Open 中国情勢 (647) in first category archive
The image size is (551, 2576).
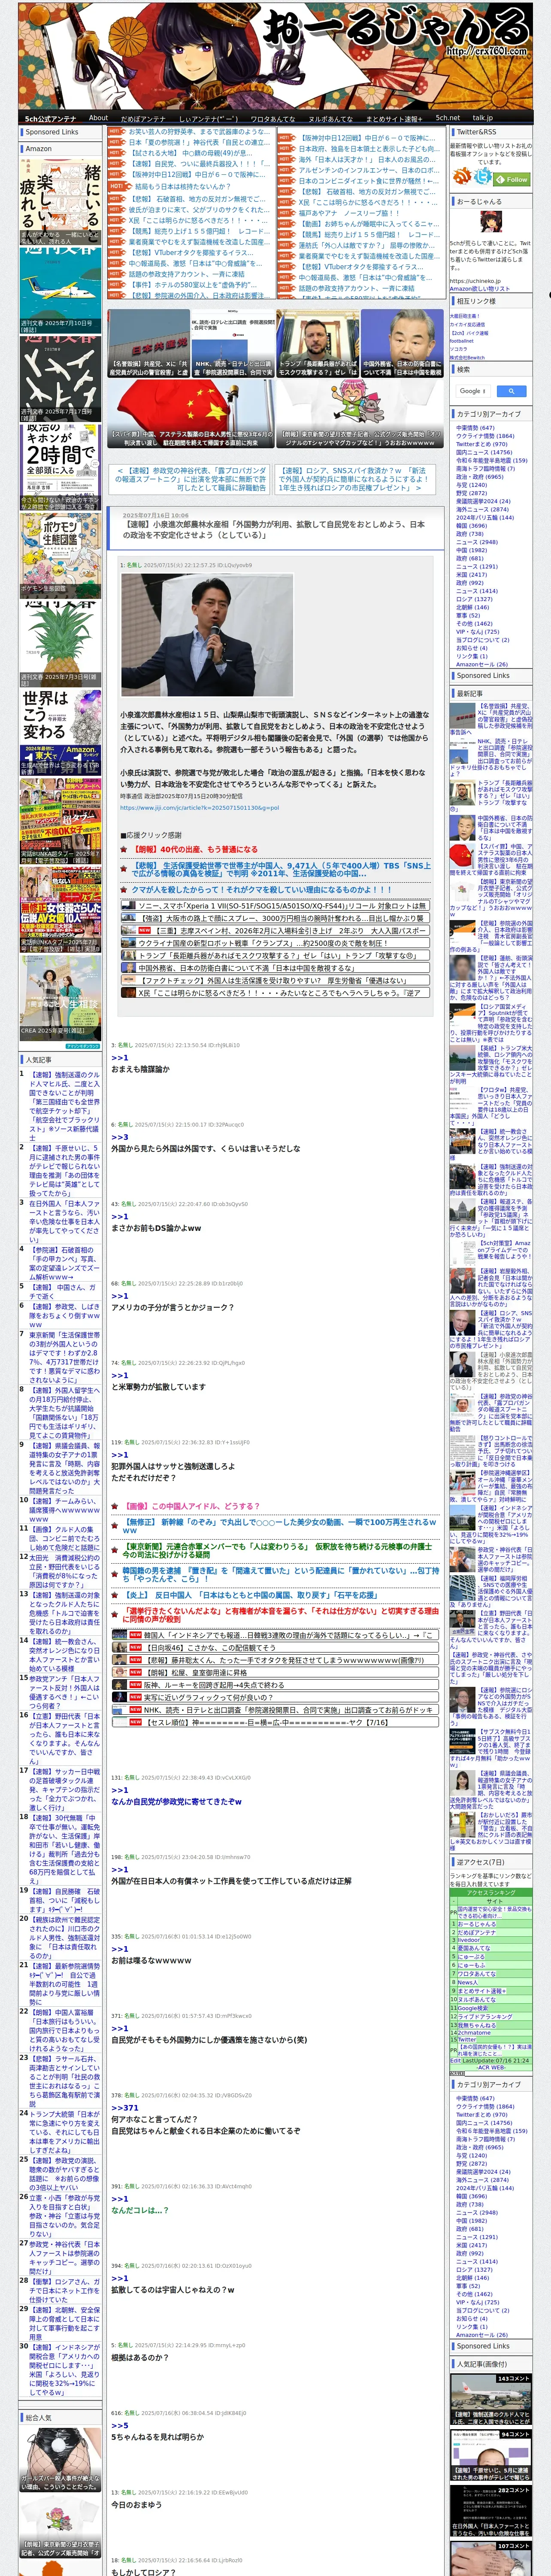(x=475, y=428)
